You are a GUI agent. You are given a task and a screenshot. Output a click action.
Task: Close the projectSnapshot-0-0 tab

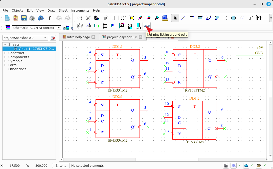click(141, 37)
